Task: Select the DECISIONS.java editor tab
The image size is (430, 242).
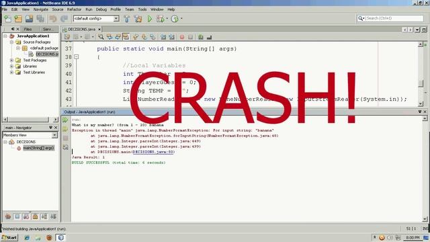Action: [81, 29]
